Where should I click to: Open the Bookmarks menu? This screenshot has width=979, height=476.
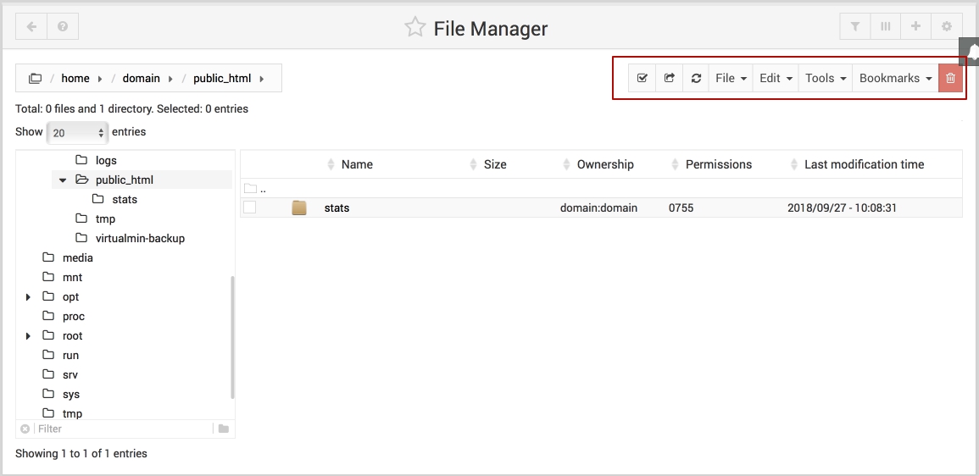click(x=895, y=78)
